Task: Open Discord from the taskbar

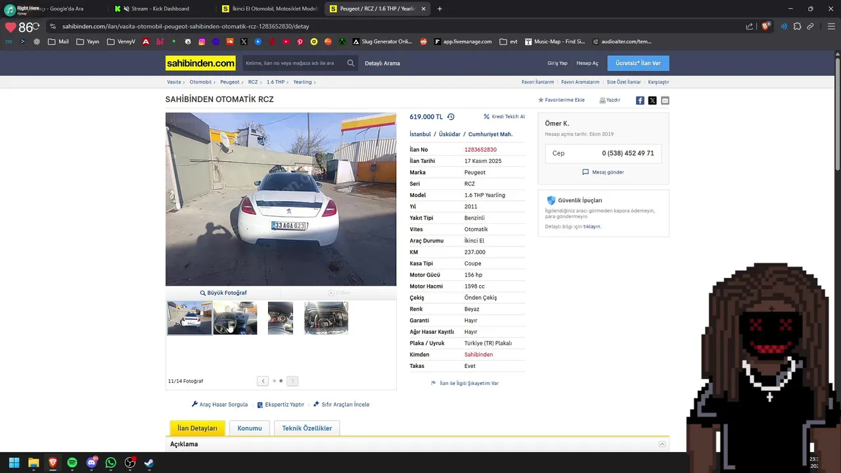Action: pos(91,462)
